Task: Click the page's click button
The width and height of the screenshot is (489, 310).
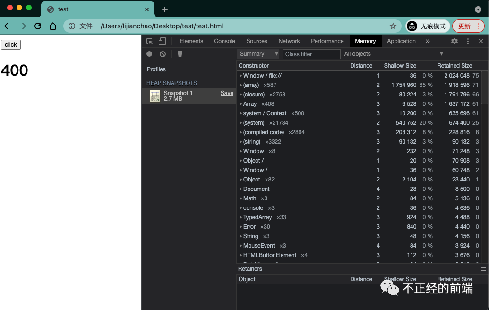Action: point(11,44)
